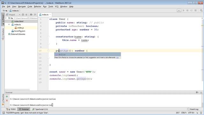Screen dimensions: 204x115
Task: Open the Code menu
Action: pyautogui.click(x=30, y=6)
